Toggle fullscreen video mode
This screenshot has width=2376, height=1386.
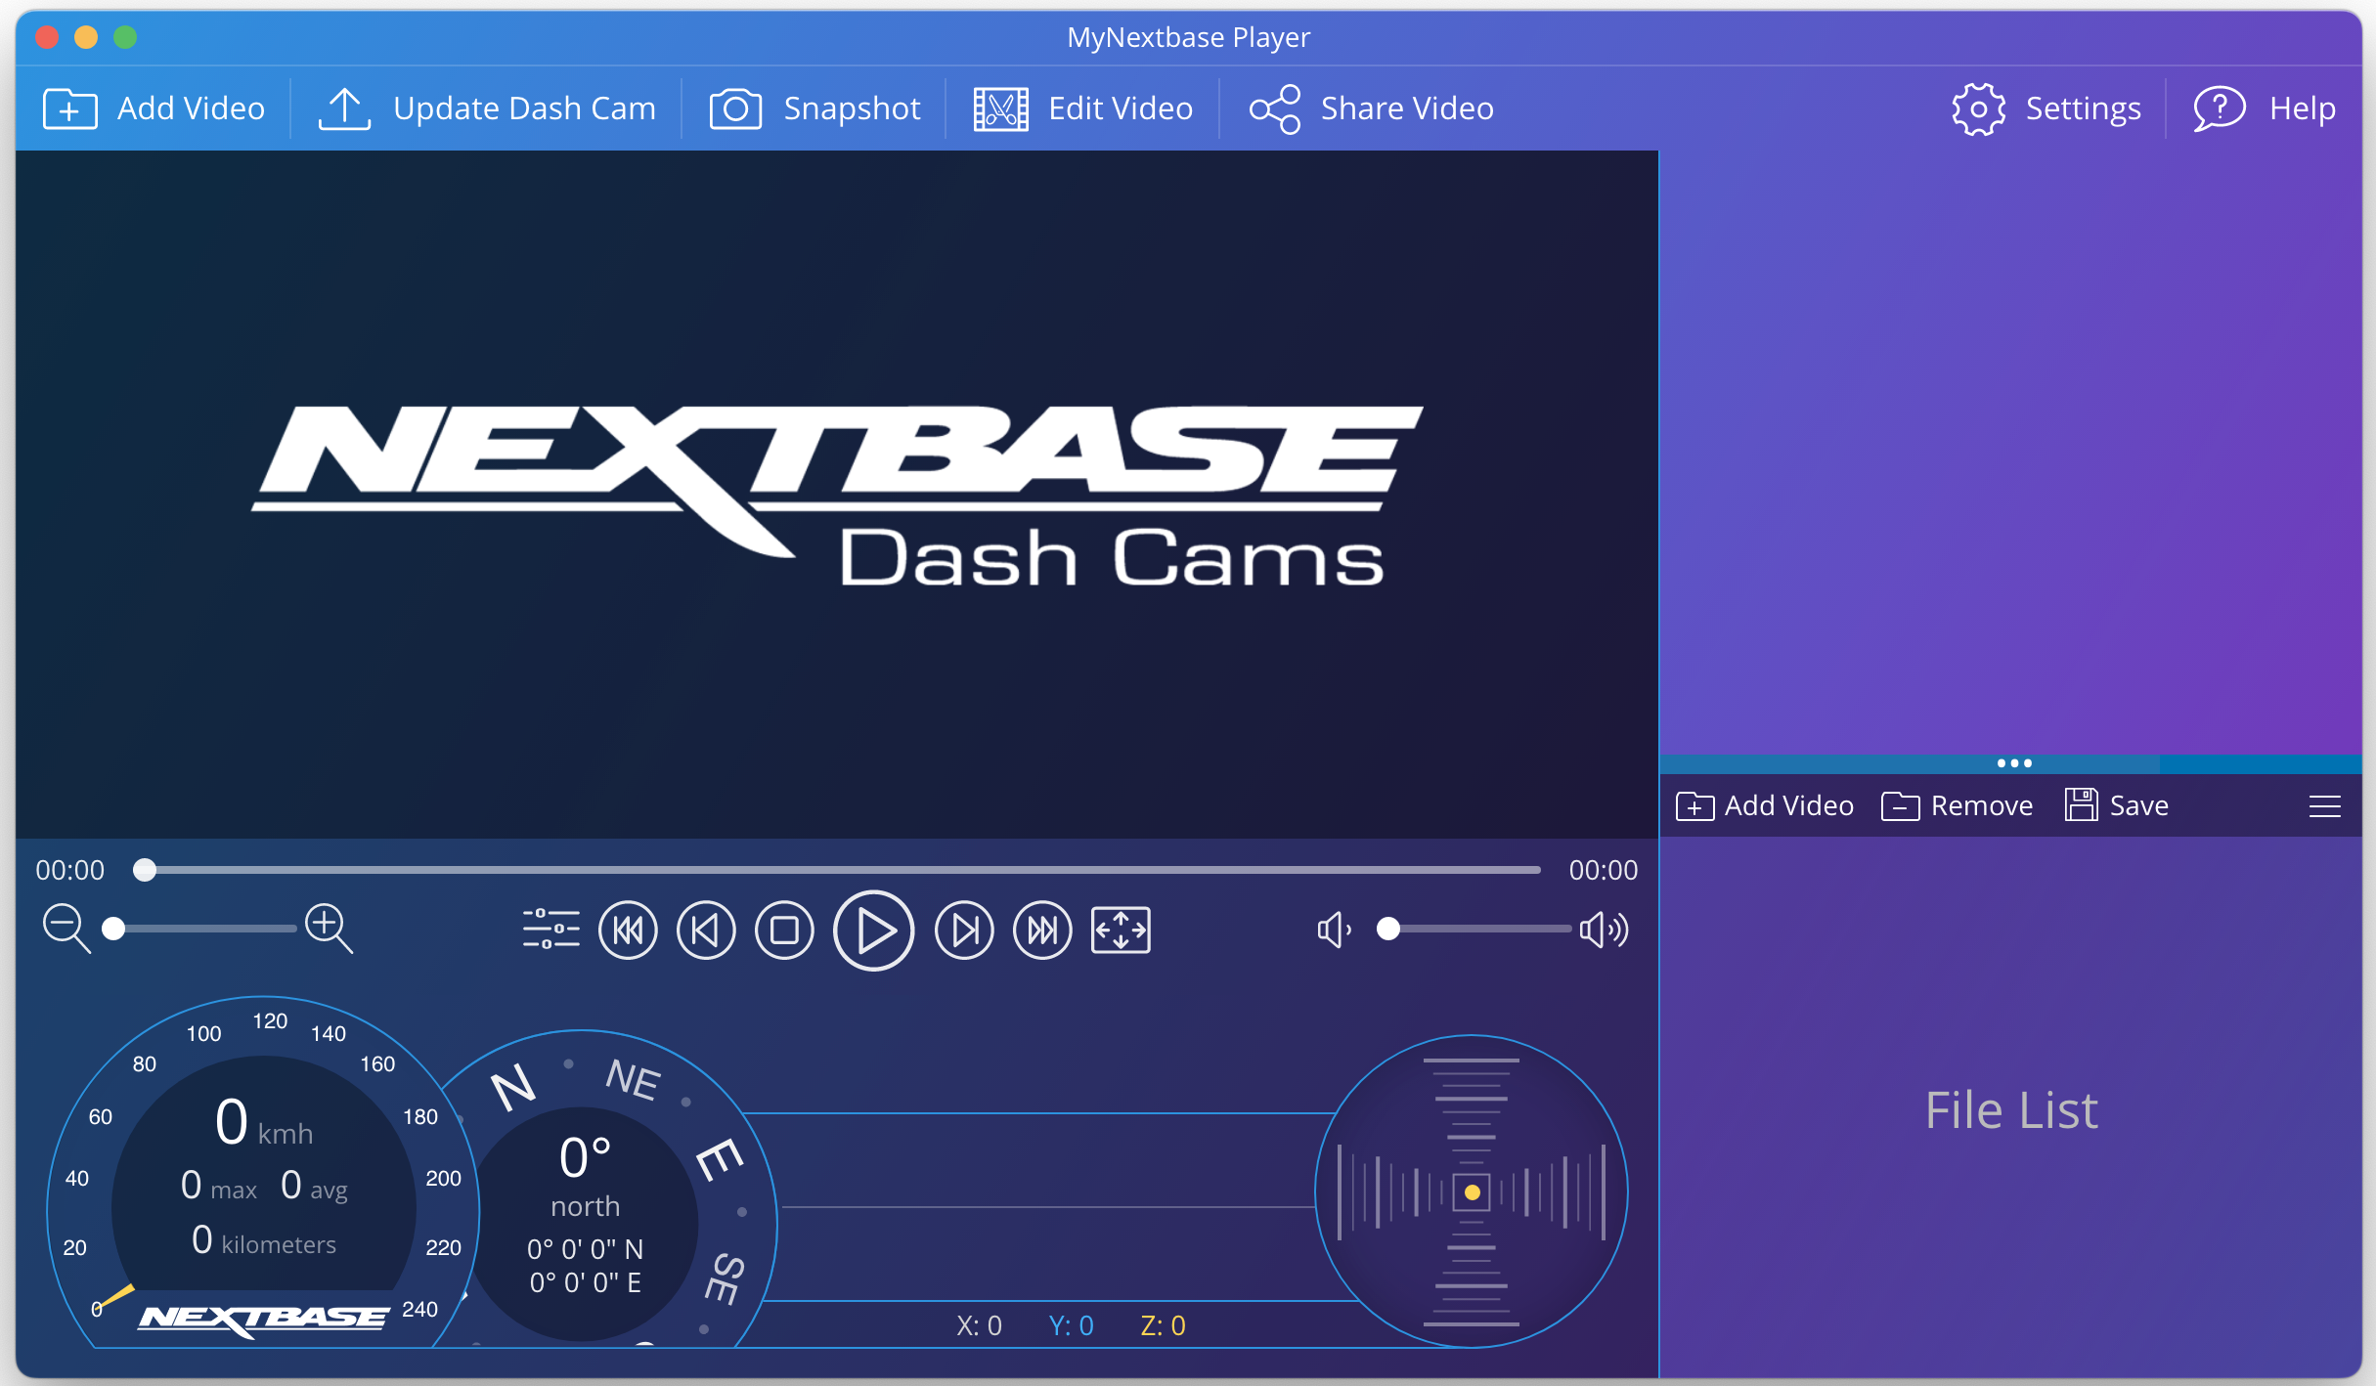point(1121,930)
